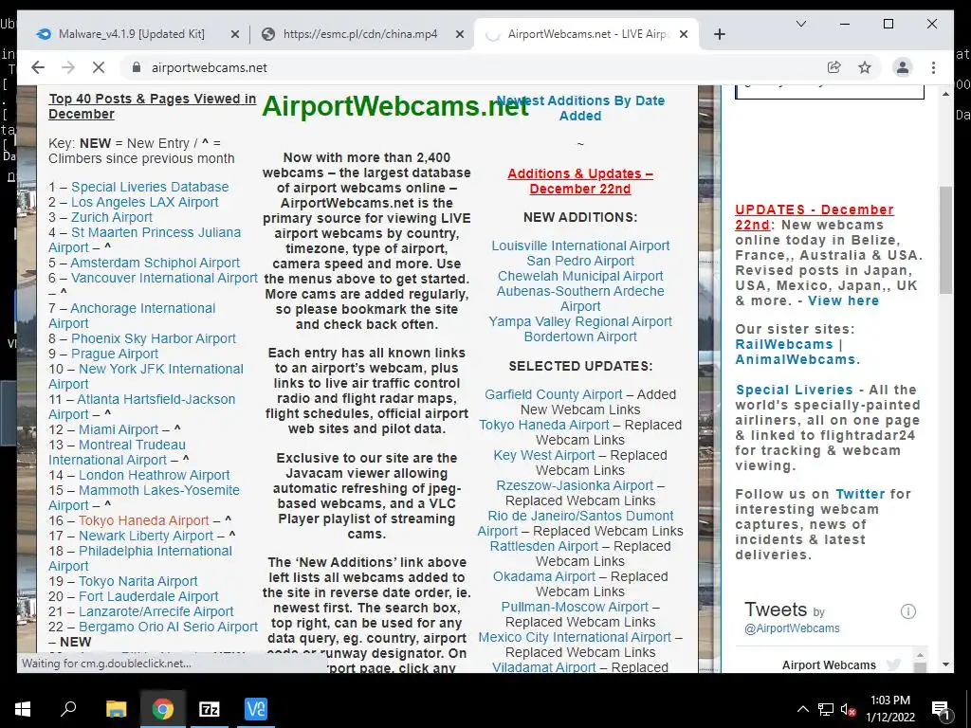
Task: View site info via the lock icon
Action: pyautogui.click(x=137, y=67)
